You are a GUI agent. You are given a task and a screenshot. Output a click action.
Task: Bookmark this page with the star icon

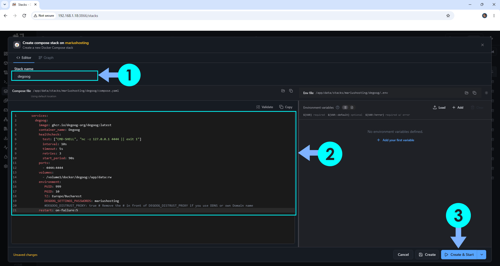[x=448, y=16]
